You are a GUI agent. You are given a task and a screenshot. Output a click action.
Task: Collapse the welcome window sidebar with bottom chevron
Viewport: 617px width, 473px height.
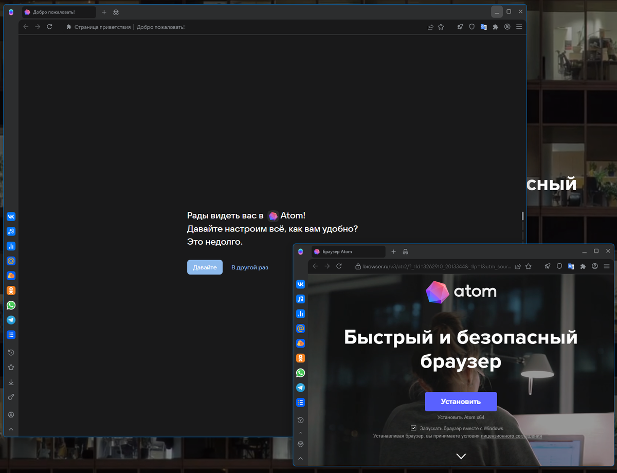(x=11, y=429)
